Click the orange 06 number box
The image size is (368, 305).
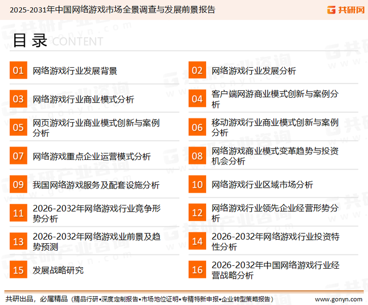tap(197, 127)
